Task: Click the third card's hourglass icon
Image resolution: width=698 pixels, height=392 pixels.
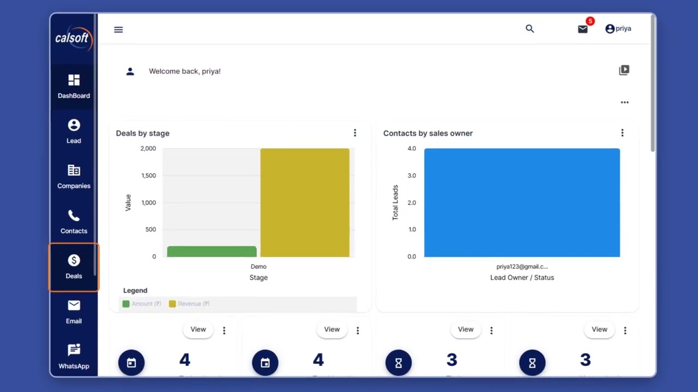Action: 399,363
